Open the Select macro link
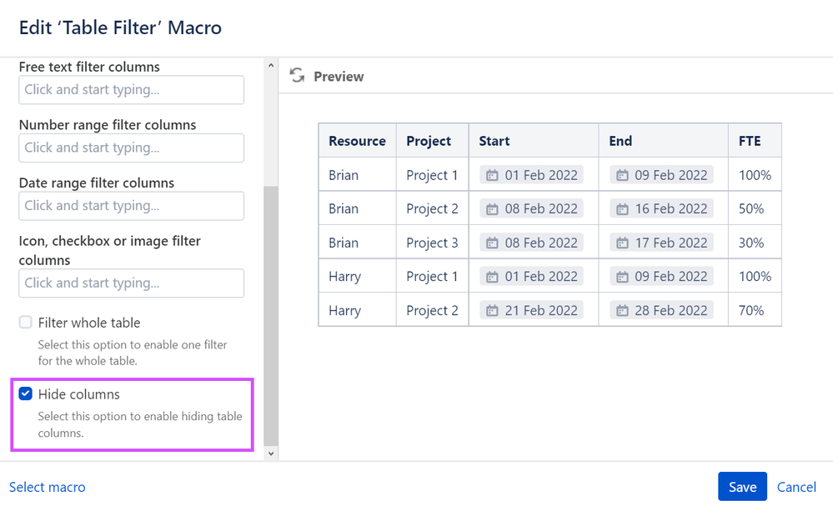 pos(48,487)
